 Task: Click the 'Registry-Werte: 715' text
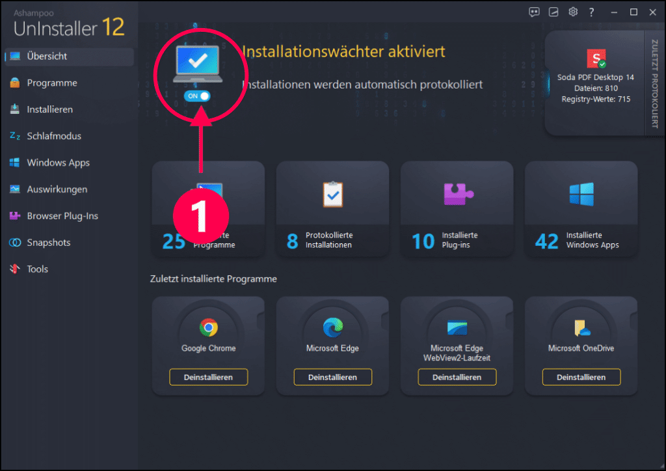point(596,99)
